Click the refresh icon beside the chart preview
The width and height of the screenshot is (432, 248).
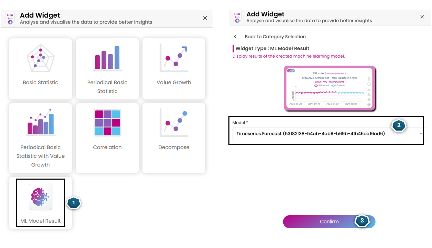pos(369,84)
